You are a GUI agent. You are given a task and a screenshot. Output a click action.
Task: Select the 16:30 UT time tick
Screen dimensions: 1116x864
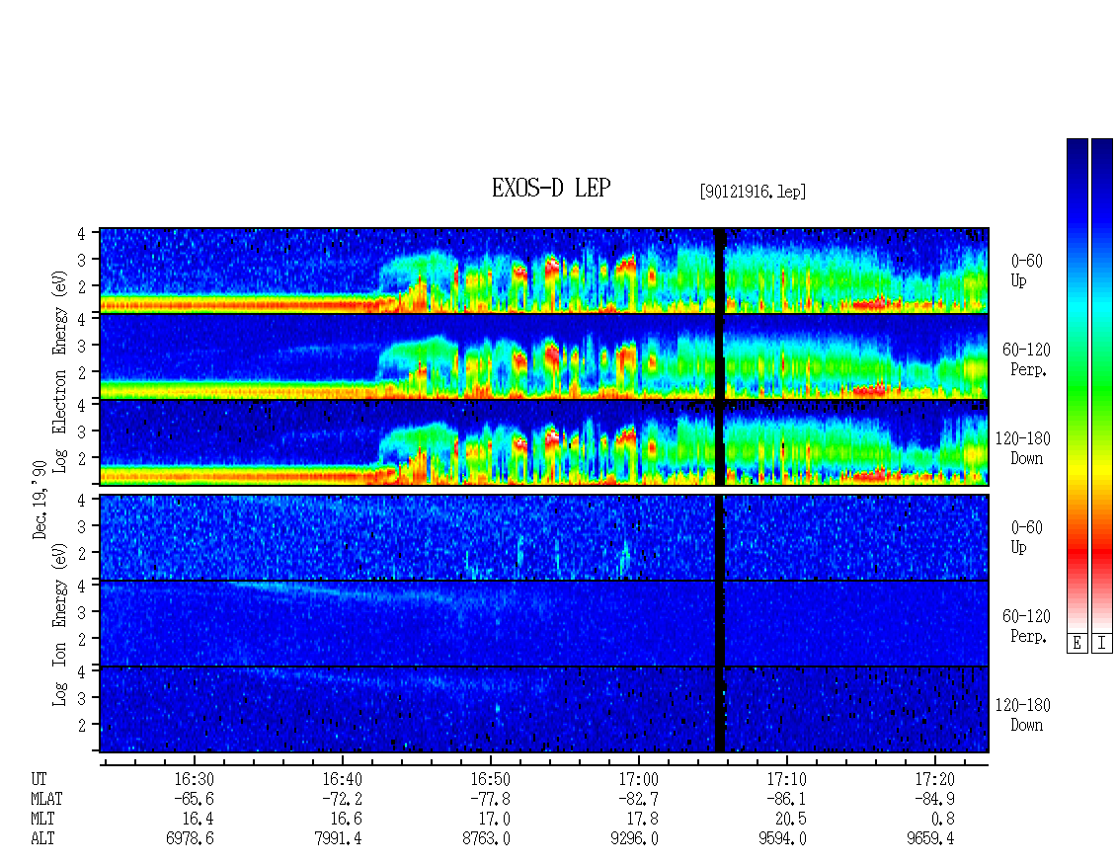coord(194,779)
